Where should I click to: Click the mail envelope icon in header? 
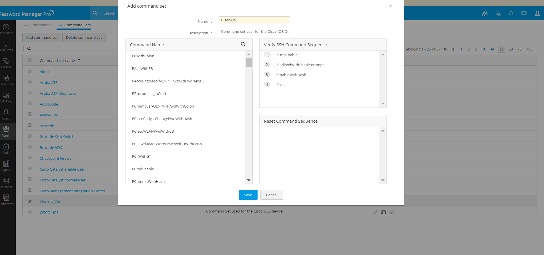tap(524, 13)
